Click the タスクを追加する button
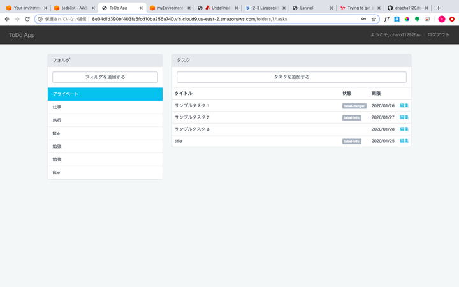The height and width of the screenshot is (287, 459). [x=291, y=77]
